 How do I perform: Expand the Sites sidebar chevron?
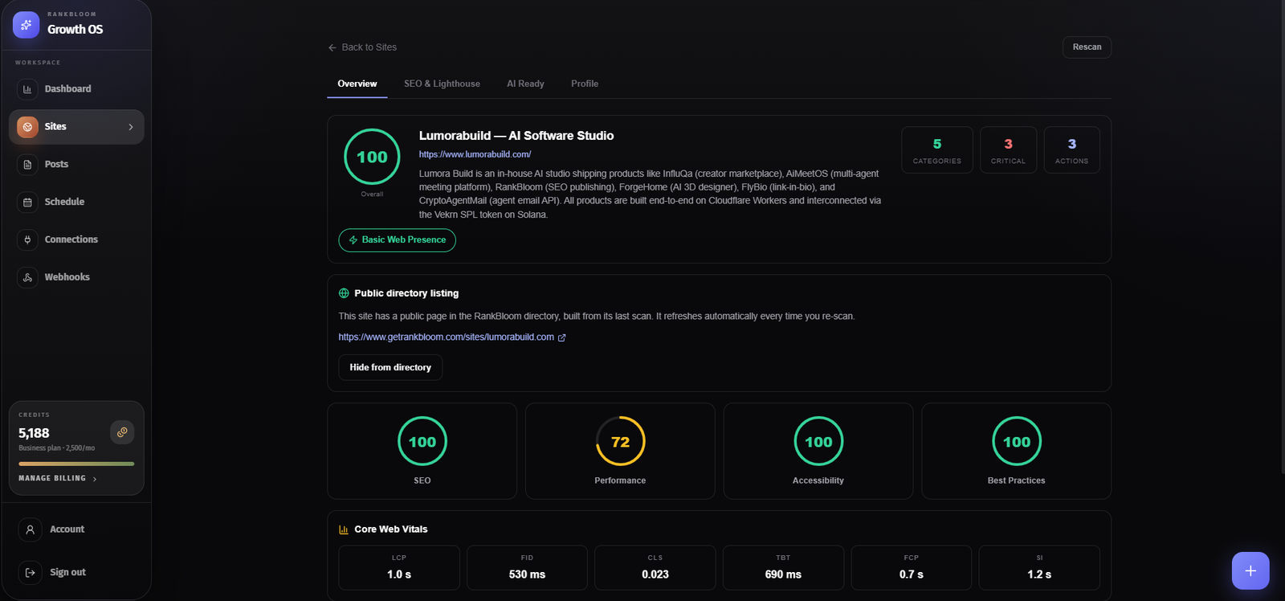(x=131, y=127)
